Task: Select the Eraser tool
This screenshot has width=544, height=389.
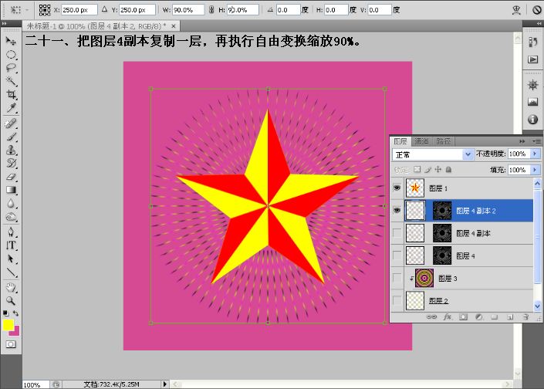Action: [x=11, y=177]
